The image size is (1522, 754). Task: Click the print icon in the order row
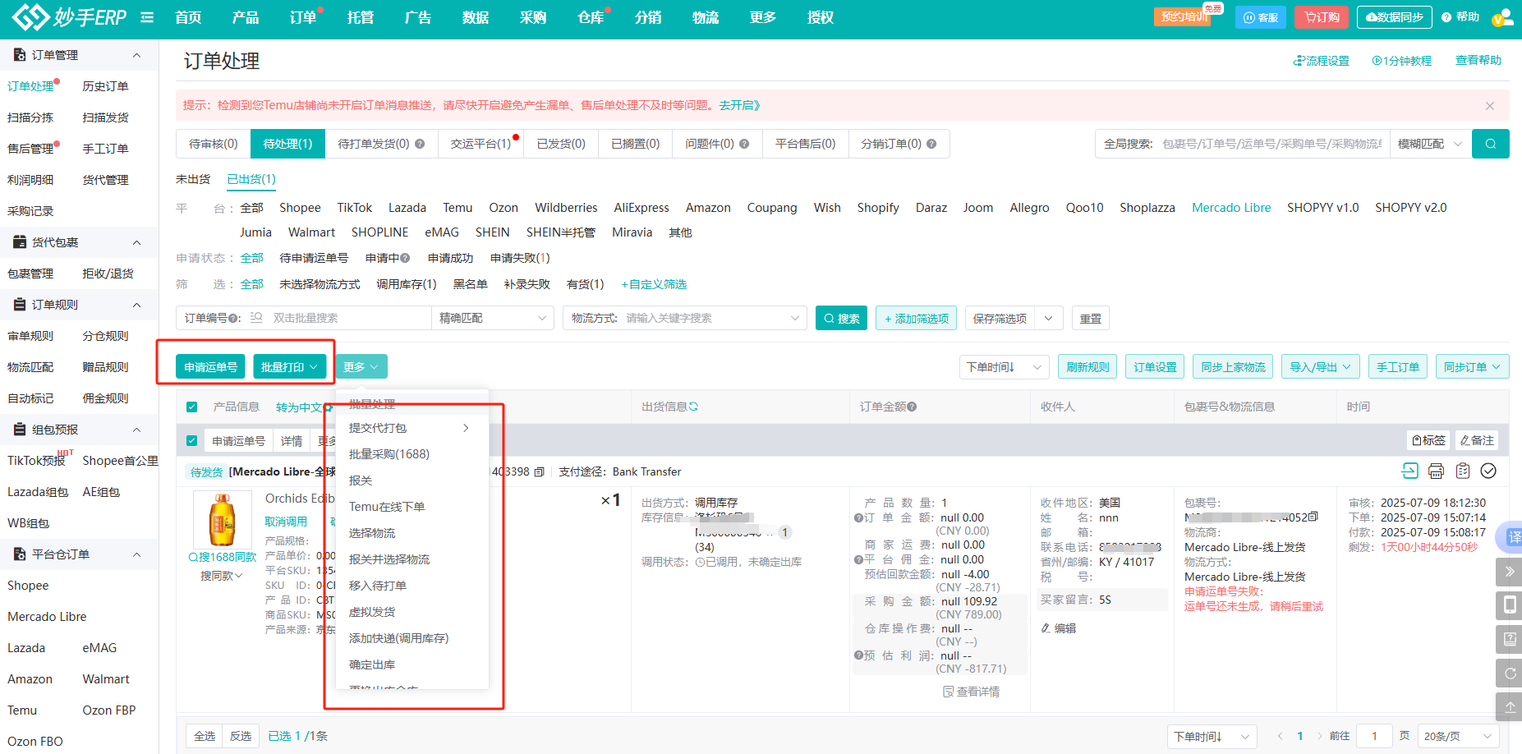click(1436, 471)
